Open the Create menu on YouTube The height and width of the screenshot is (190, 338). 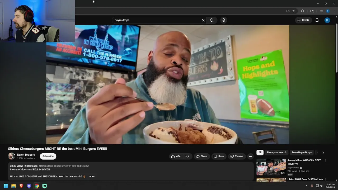click(303, 20)
